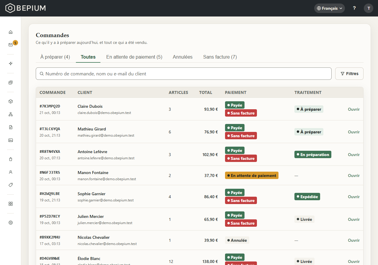
Task: Open the box products icon in sidebar
Action: pyautogui.click(x=11, y=101)
